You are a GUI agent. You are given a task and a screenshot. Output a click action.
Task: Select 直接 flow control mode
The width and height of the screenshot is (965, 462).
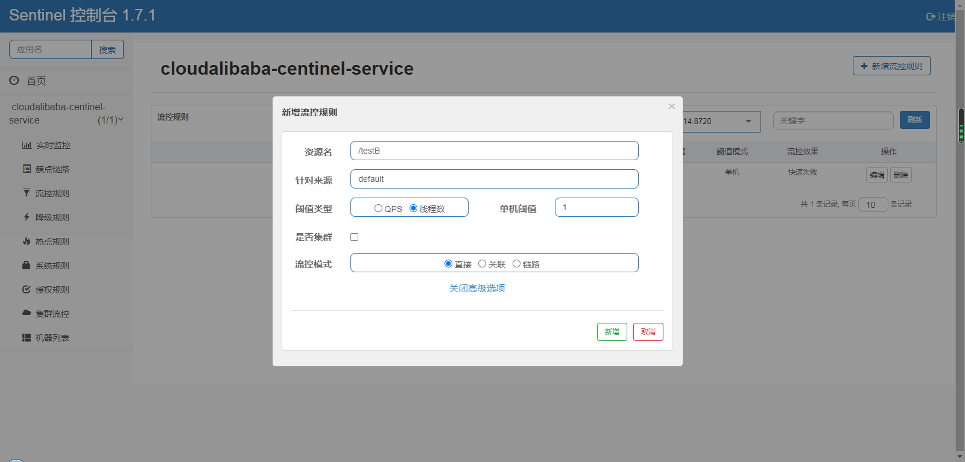tap(448, 264)
